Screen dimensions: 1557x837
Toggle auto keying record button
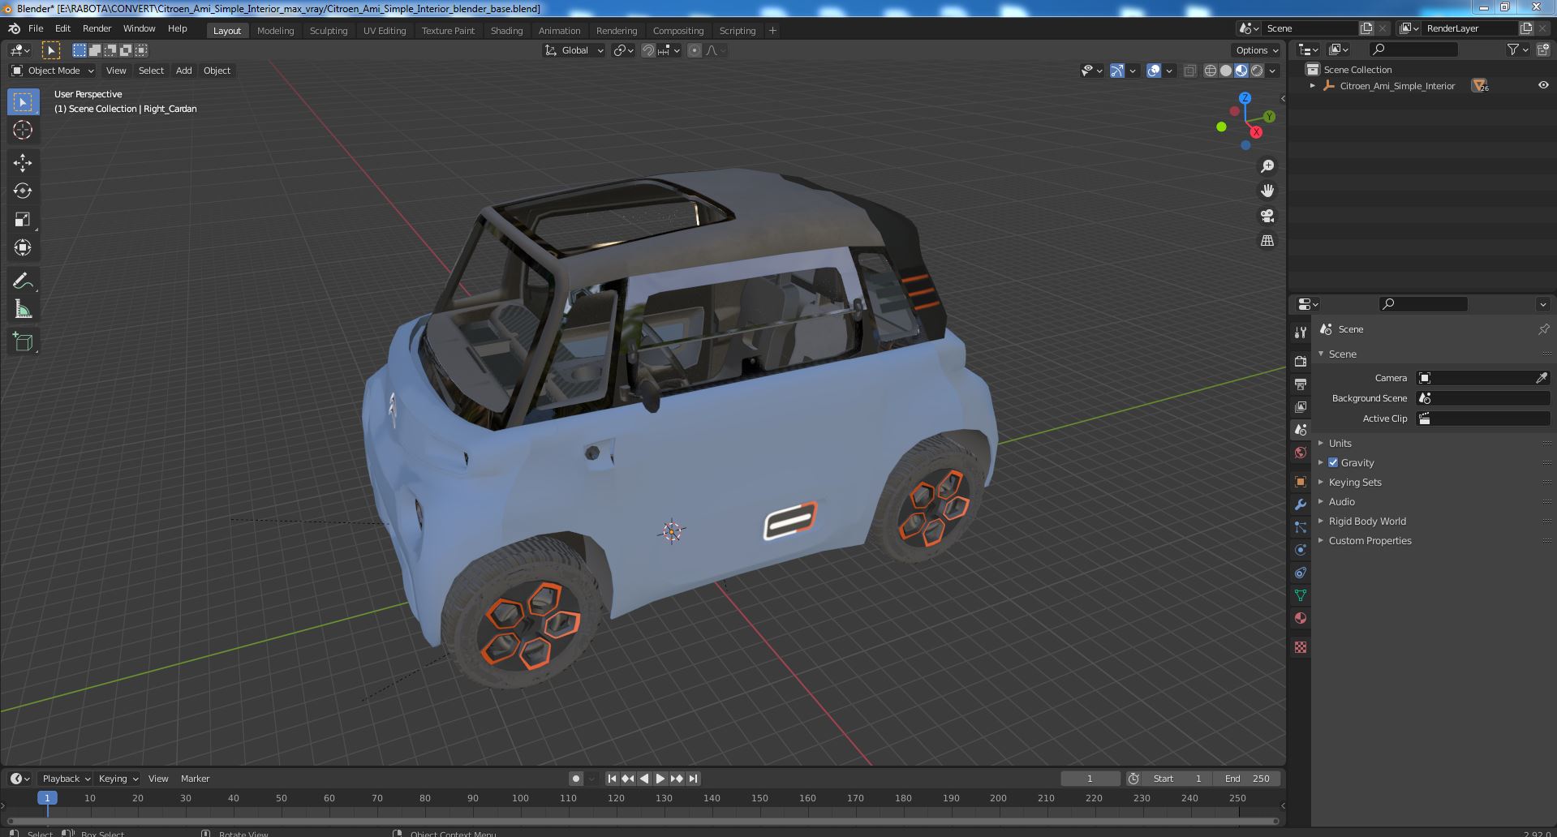click(x=576, y=779)
